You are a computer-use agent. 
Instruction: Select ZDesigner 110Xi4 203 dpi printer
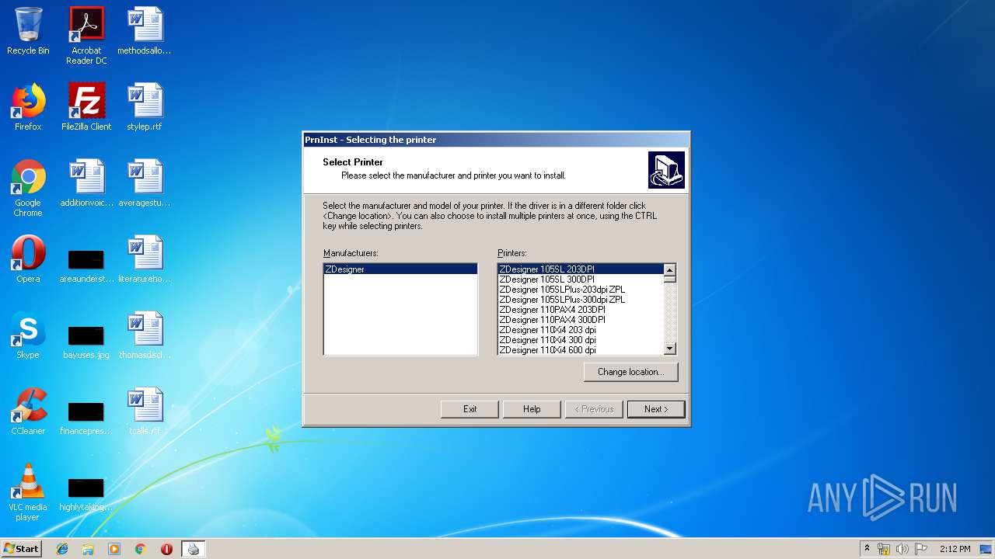point(580,330)
